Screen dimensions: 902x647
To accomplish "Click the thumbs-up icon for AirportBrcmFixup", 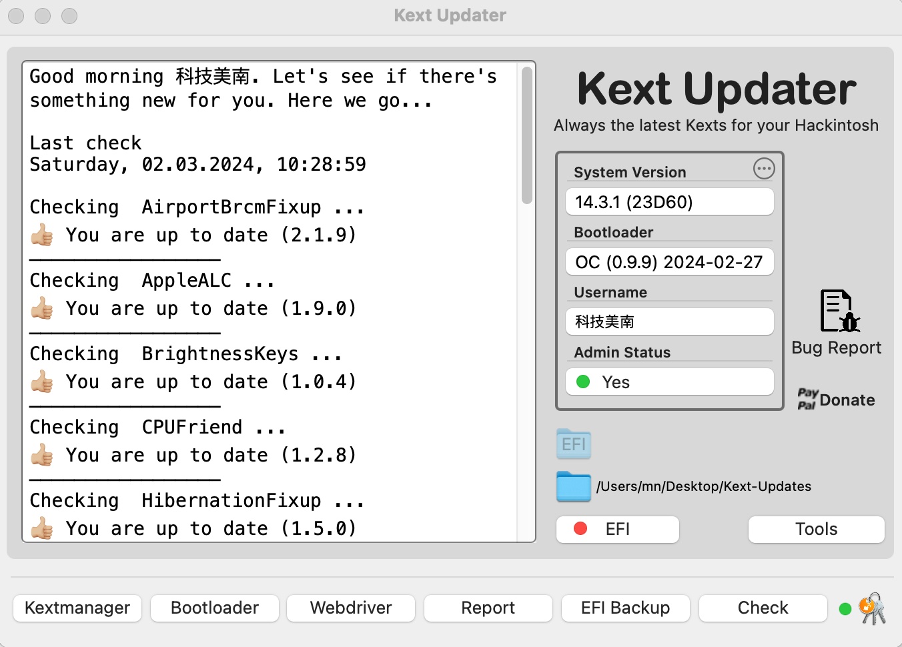I will tap(42, 235).
